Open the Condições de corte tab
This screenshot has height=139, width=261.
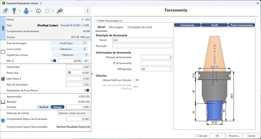(x=140, y=27)
